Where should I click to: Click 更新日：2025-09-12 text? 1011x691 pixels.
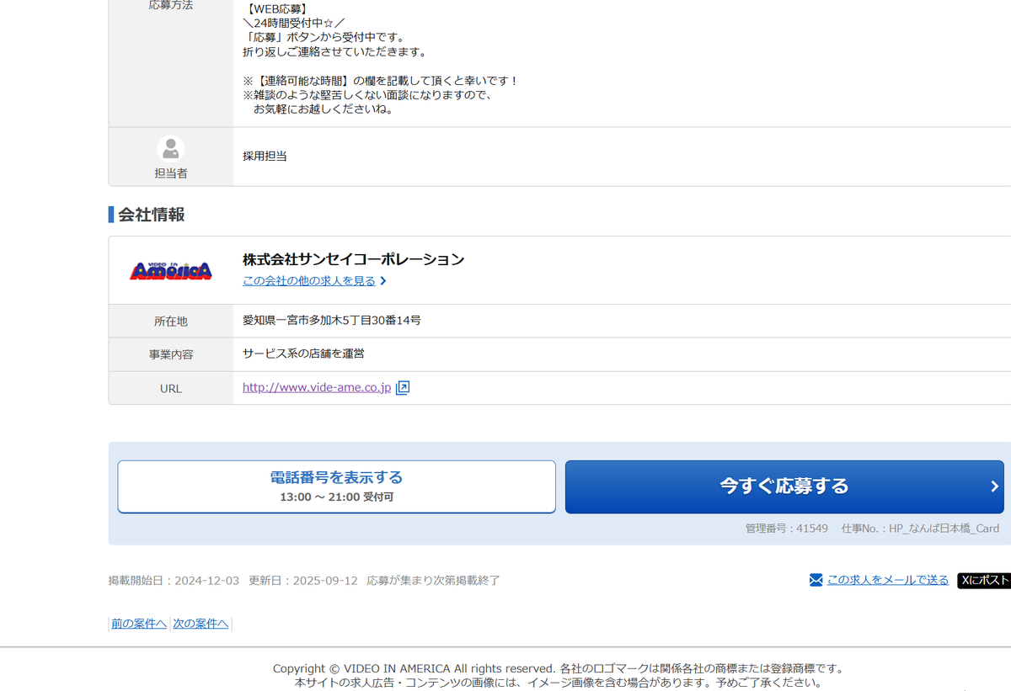[x=303, y=581]
